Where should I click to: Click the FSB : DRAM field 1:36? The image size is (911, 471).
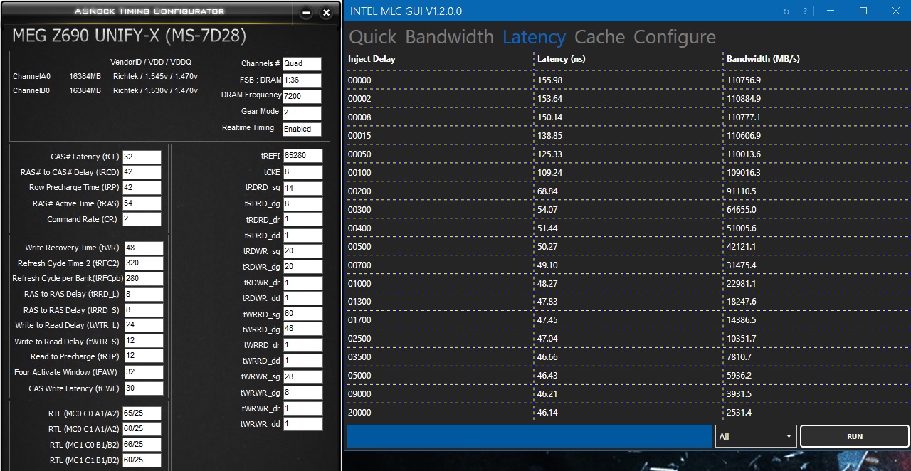[302, 80]
